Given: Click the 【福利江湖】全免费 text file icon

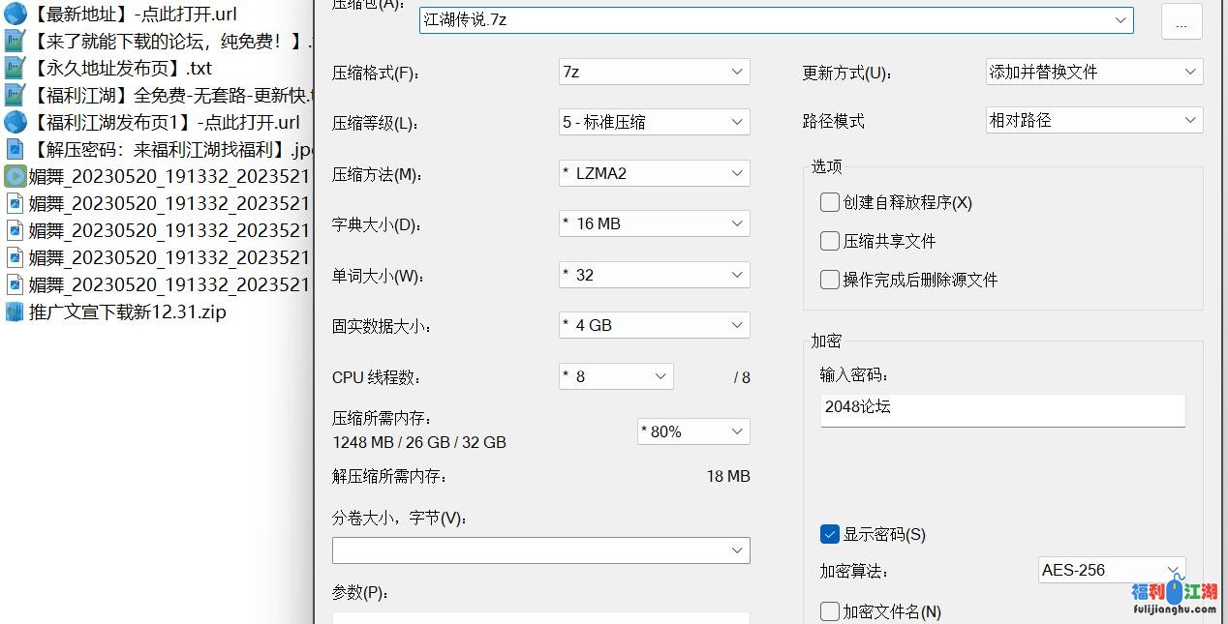Looking at the screenshot, I should (x=15, y=96).
